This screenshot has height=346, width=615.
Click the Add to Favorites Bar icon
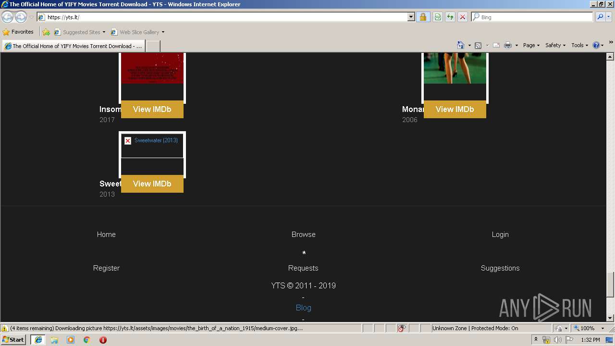46,32
